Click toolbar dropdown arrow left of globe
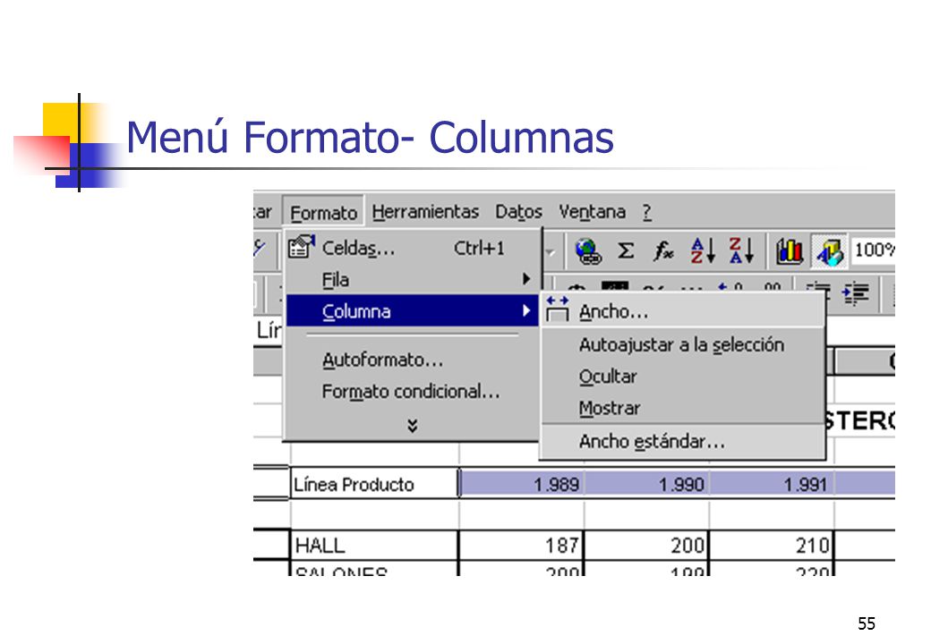The height and width of the screenshot is (644, 931). [x=550, y=252]
